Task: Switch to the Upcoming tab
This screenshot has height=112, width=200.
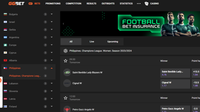Action: pos(113,42)
